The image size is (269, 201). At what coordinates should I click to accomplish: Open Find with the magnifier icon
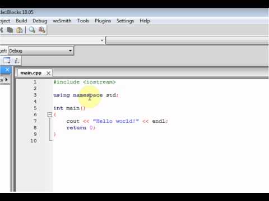point(32,30)
